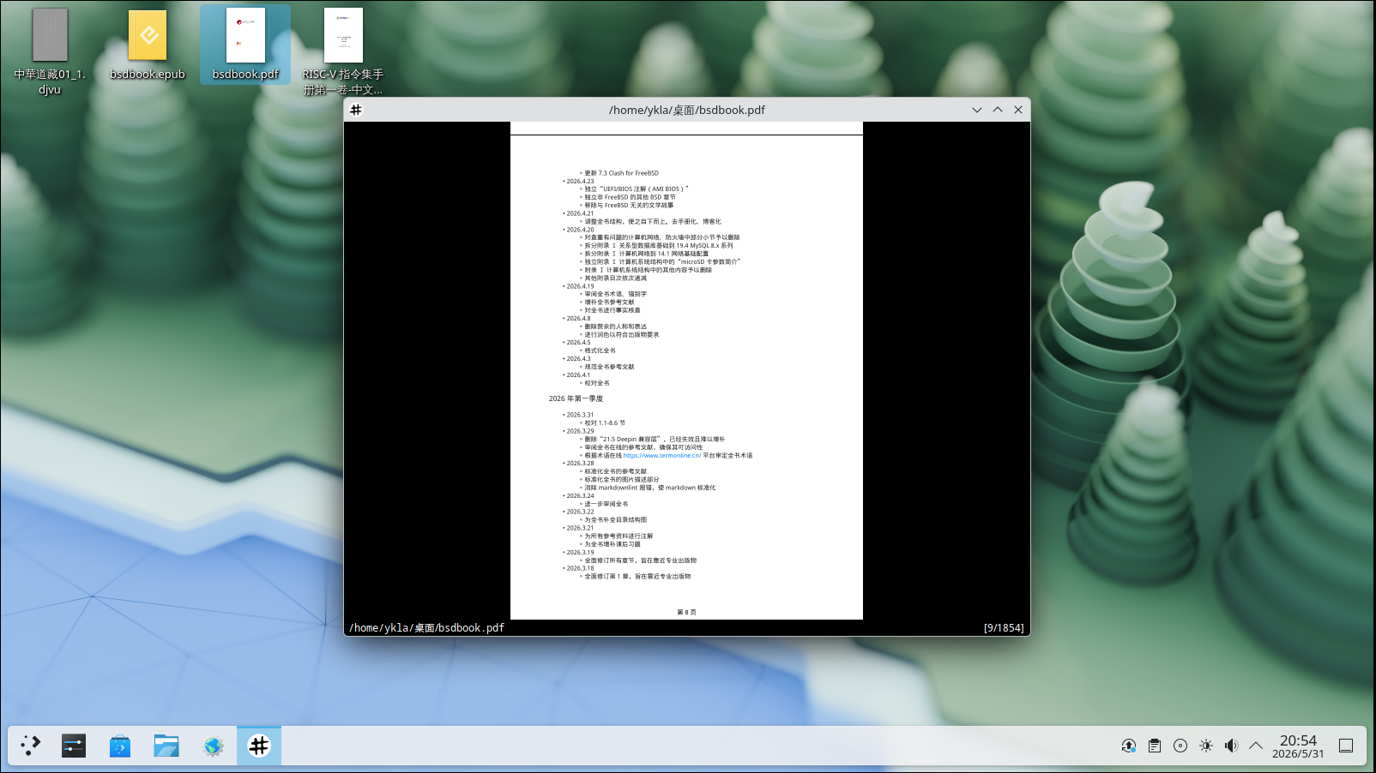This screenshot has width=1376, height=773.
Task: Minimize the bsdbook.pdf viewer window
Action: [976, 110]
